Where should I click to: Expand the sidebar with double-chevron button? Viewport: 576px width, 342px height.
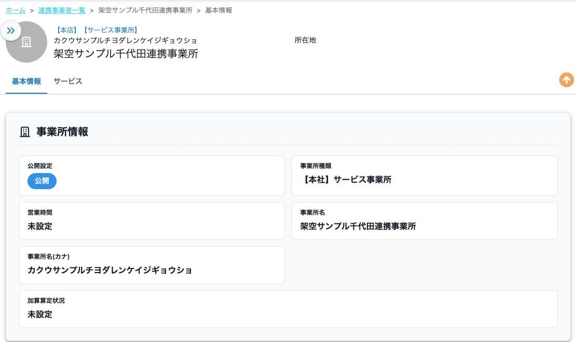point(11,31)
